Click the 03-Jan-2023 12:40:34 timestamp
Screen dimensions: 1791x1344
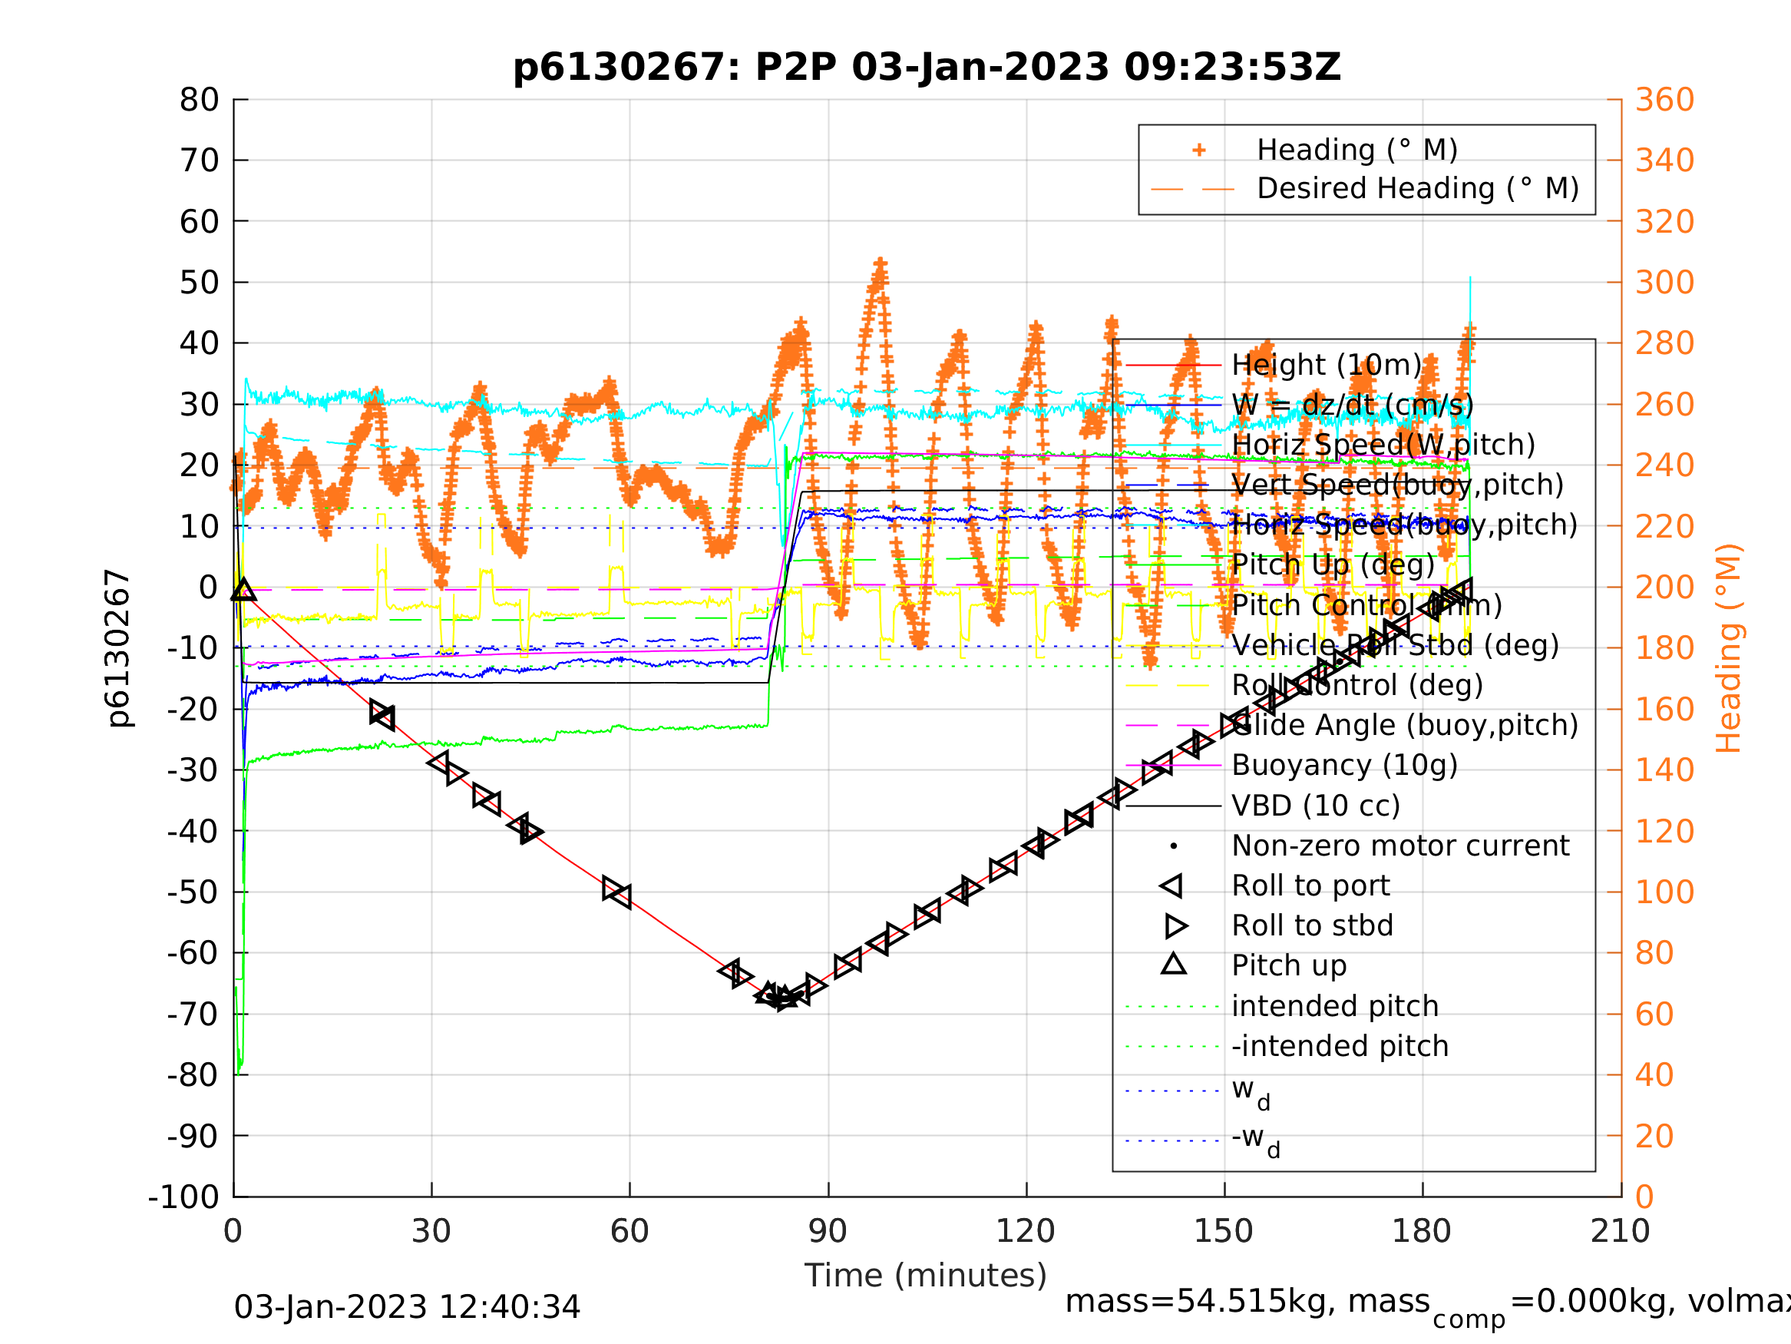click(406, 1306)
